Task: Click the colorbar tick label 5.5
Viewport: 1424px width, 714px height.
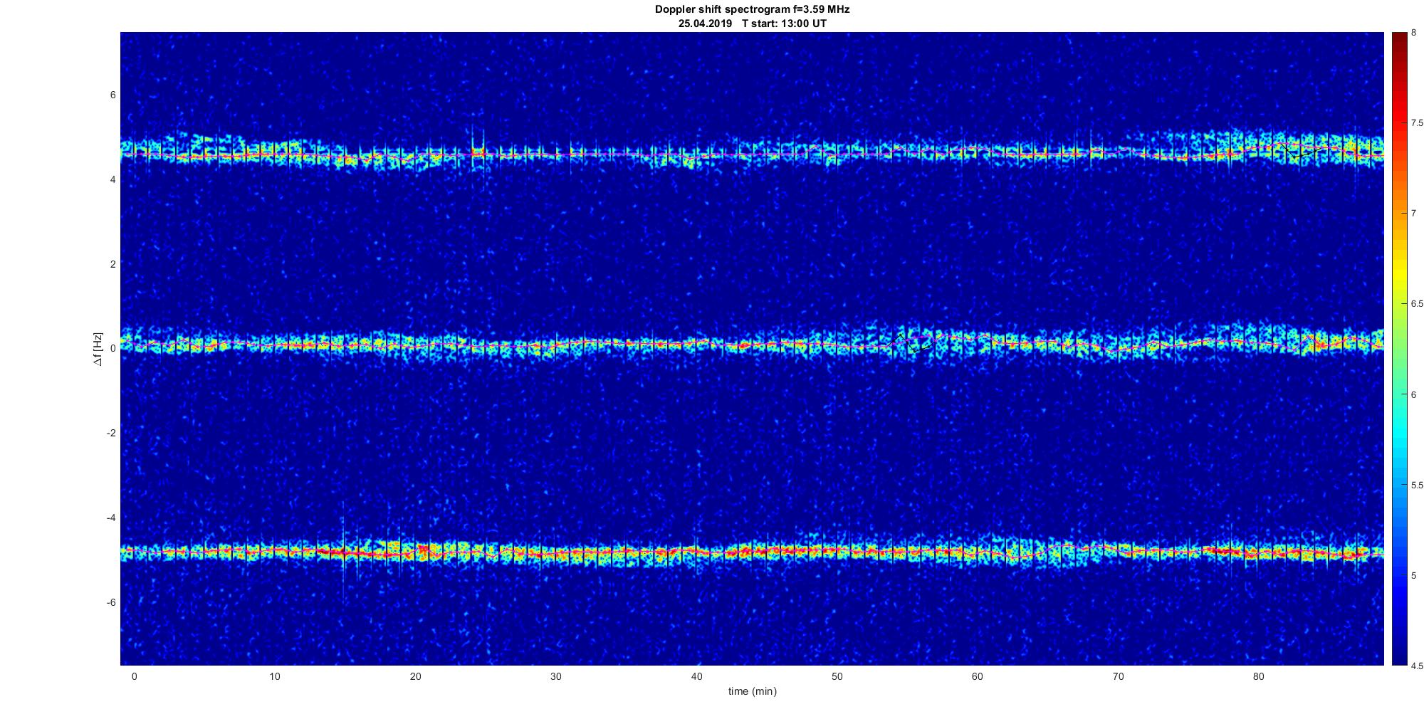Action: click(x=1417, y=485)
